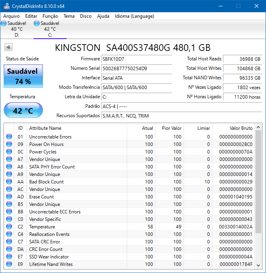Open the Editar menu
Screen dimensions: 266x273
[31, 16]
